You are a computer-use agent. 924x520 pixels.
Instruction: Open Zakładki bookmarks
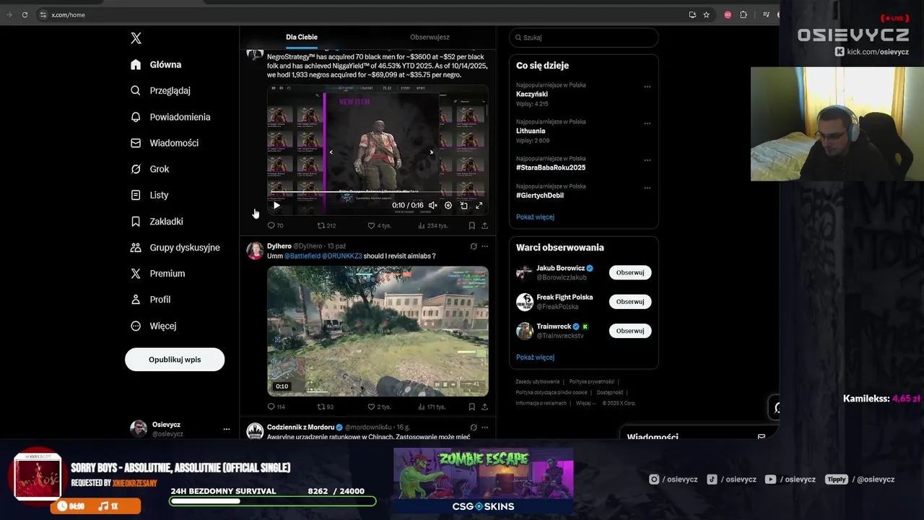[157, 221]
